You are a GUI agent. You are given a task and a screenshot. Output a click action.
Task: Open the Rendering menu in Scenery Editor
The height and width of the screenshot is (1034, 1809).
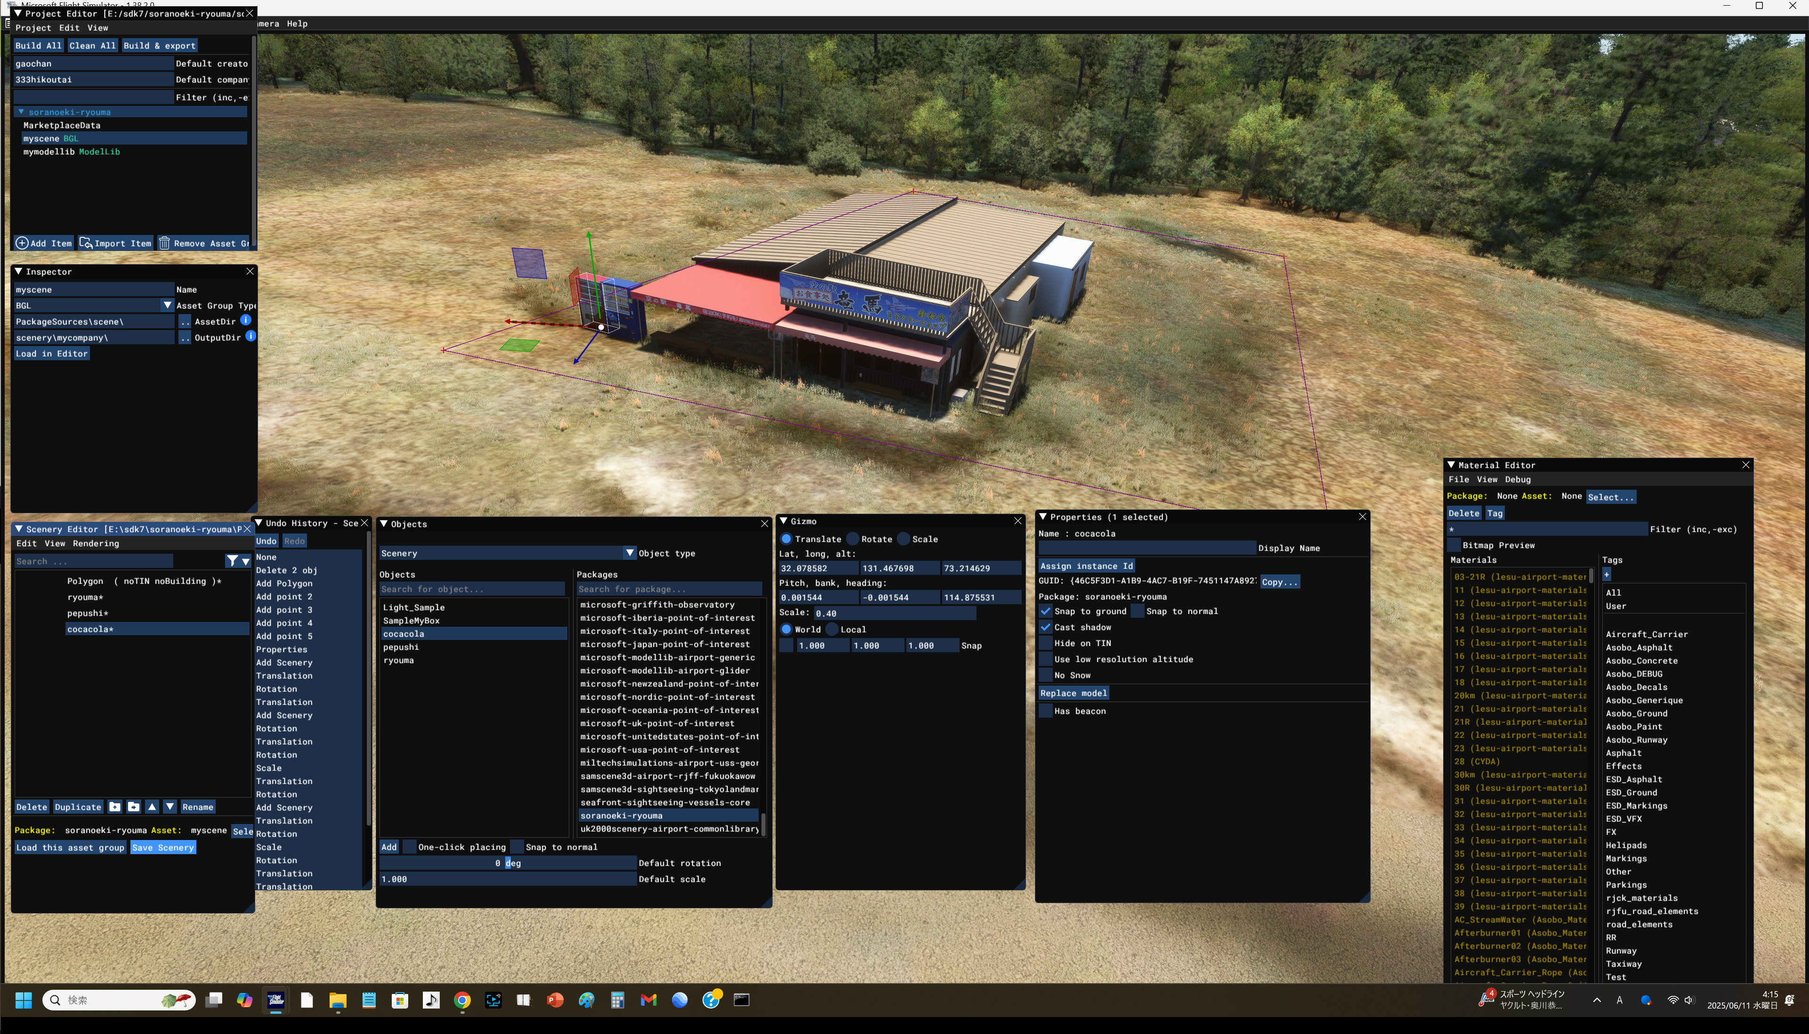[x=96, y=543]
